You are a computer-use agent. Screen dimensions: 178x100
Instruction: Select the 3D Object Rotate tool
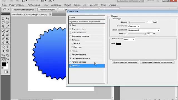pos(3,55)
